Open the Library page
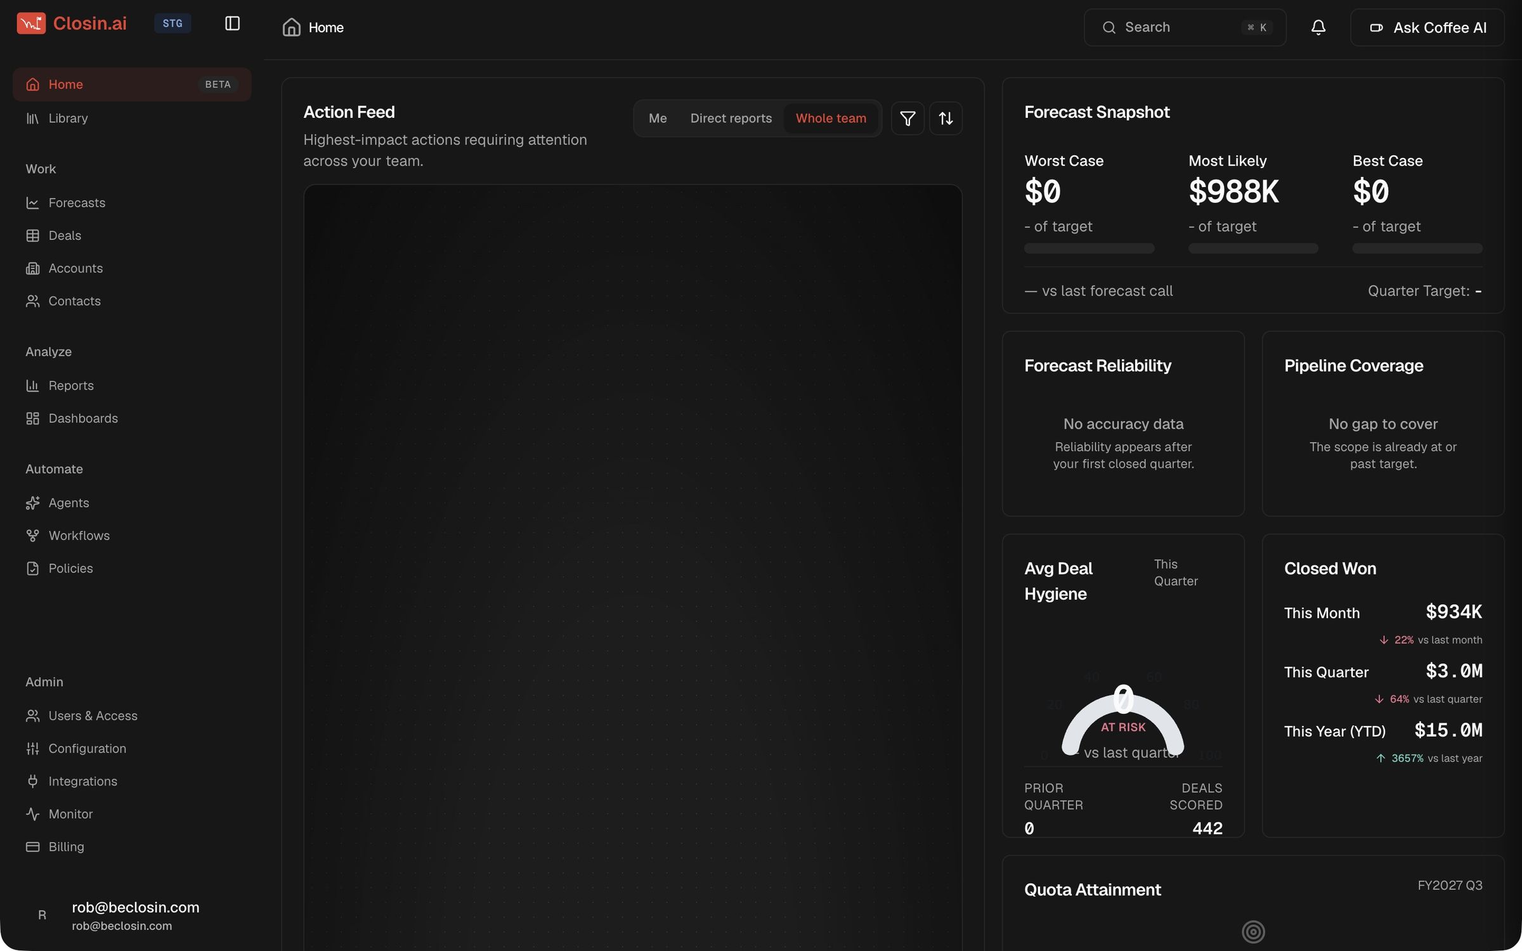Viewport: 1522px width, 951px height. (x=132, y=119)
